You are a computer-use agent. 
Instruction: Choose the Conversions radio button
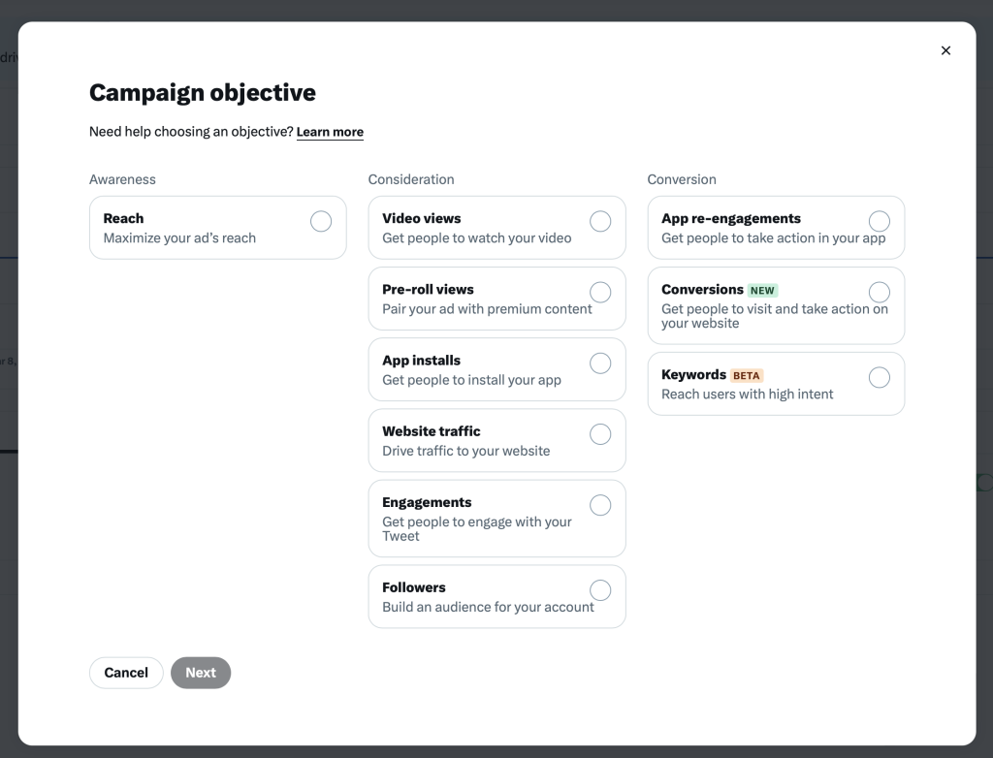click(x=879, y=293)
